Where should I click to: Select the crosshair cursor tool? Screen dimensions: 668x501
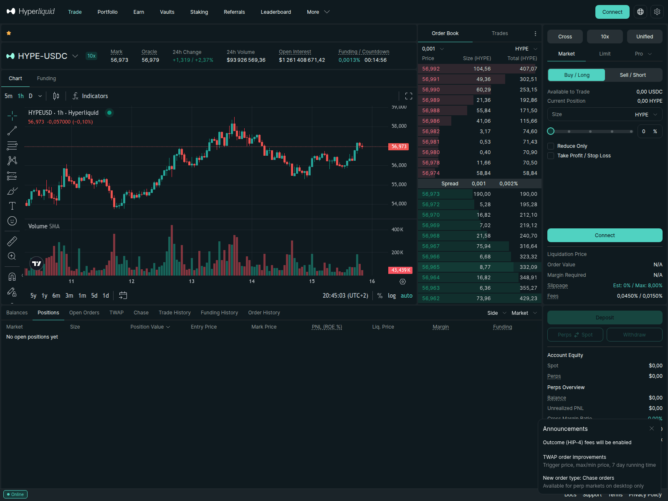pos(12,116)
